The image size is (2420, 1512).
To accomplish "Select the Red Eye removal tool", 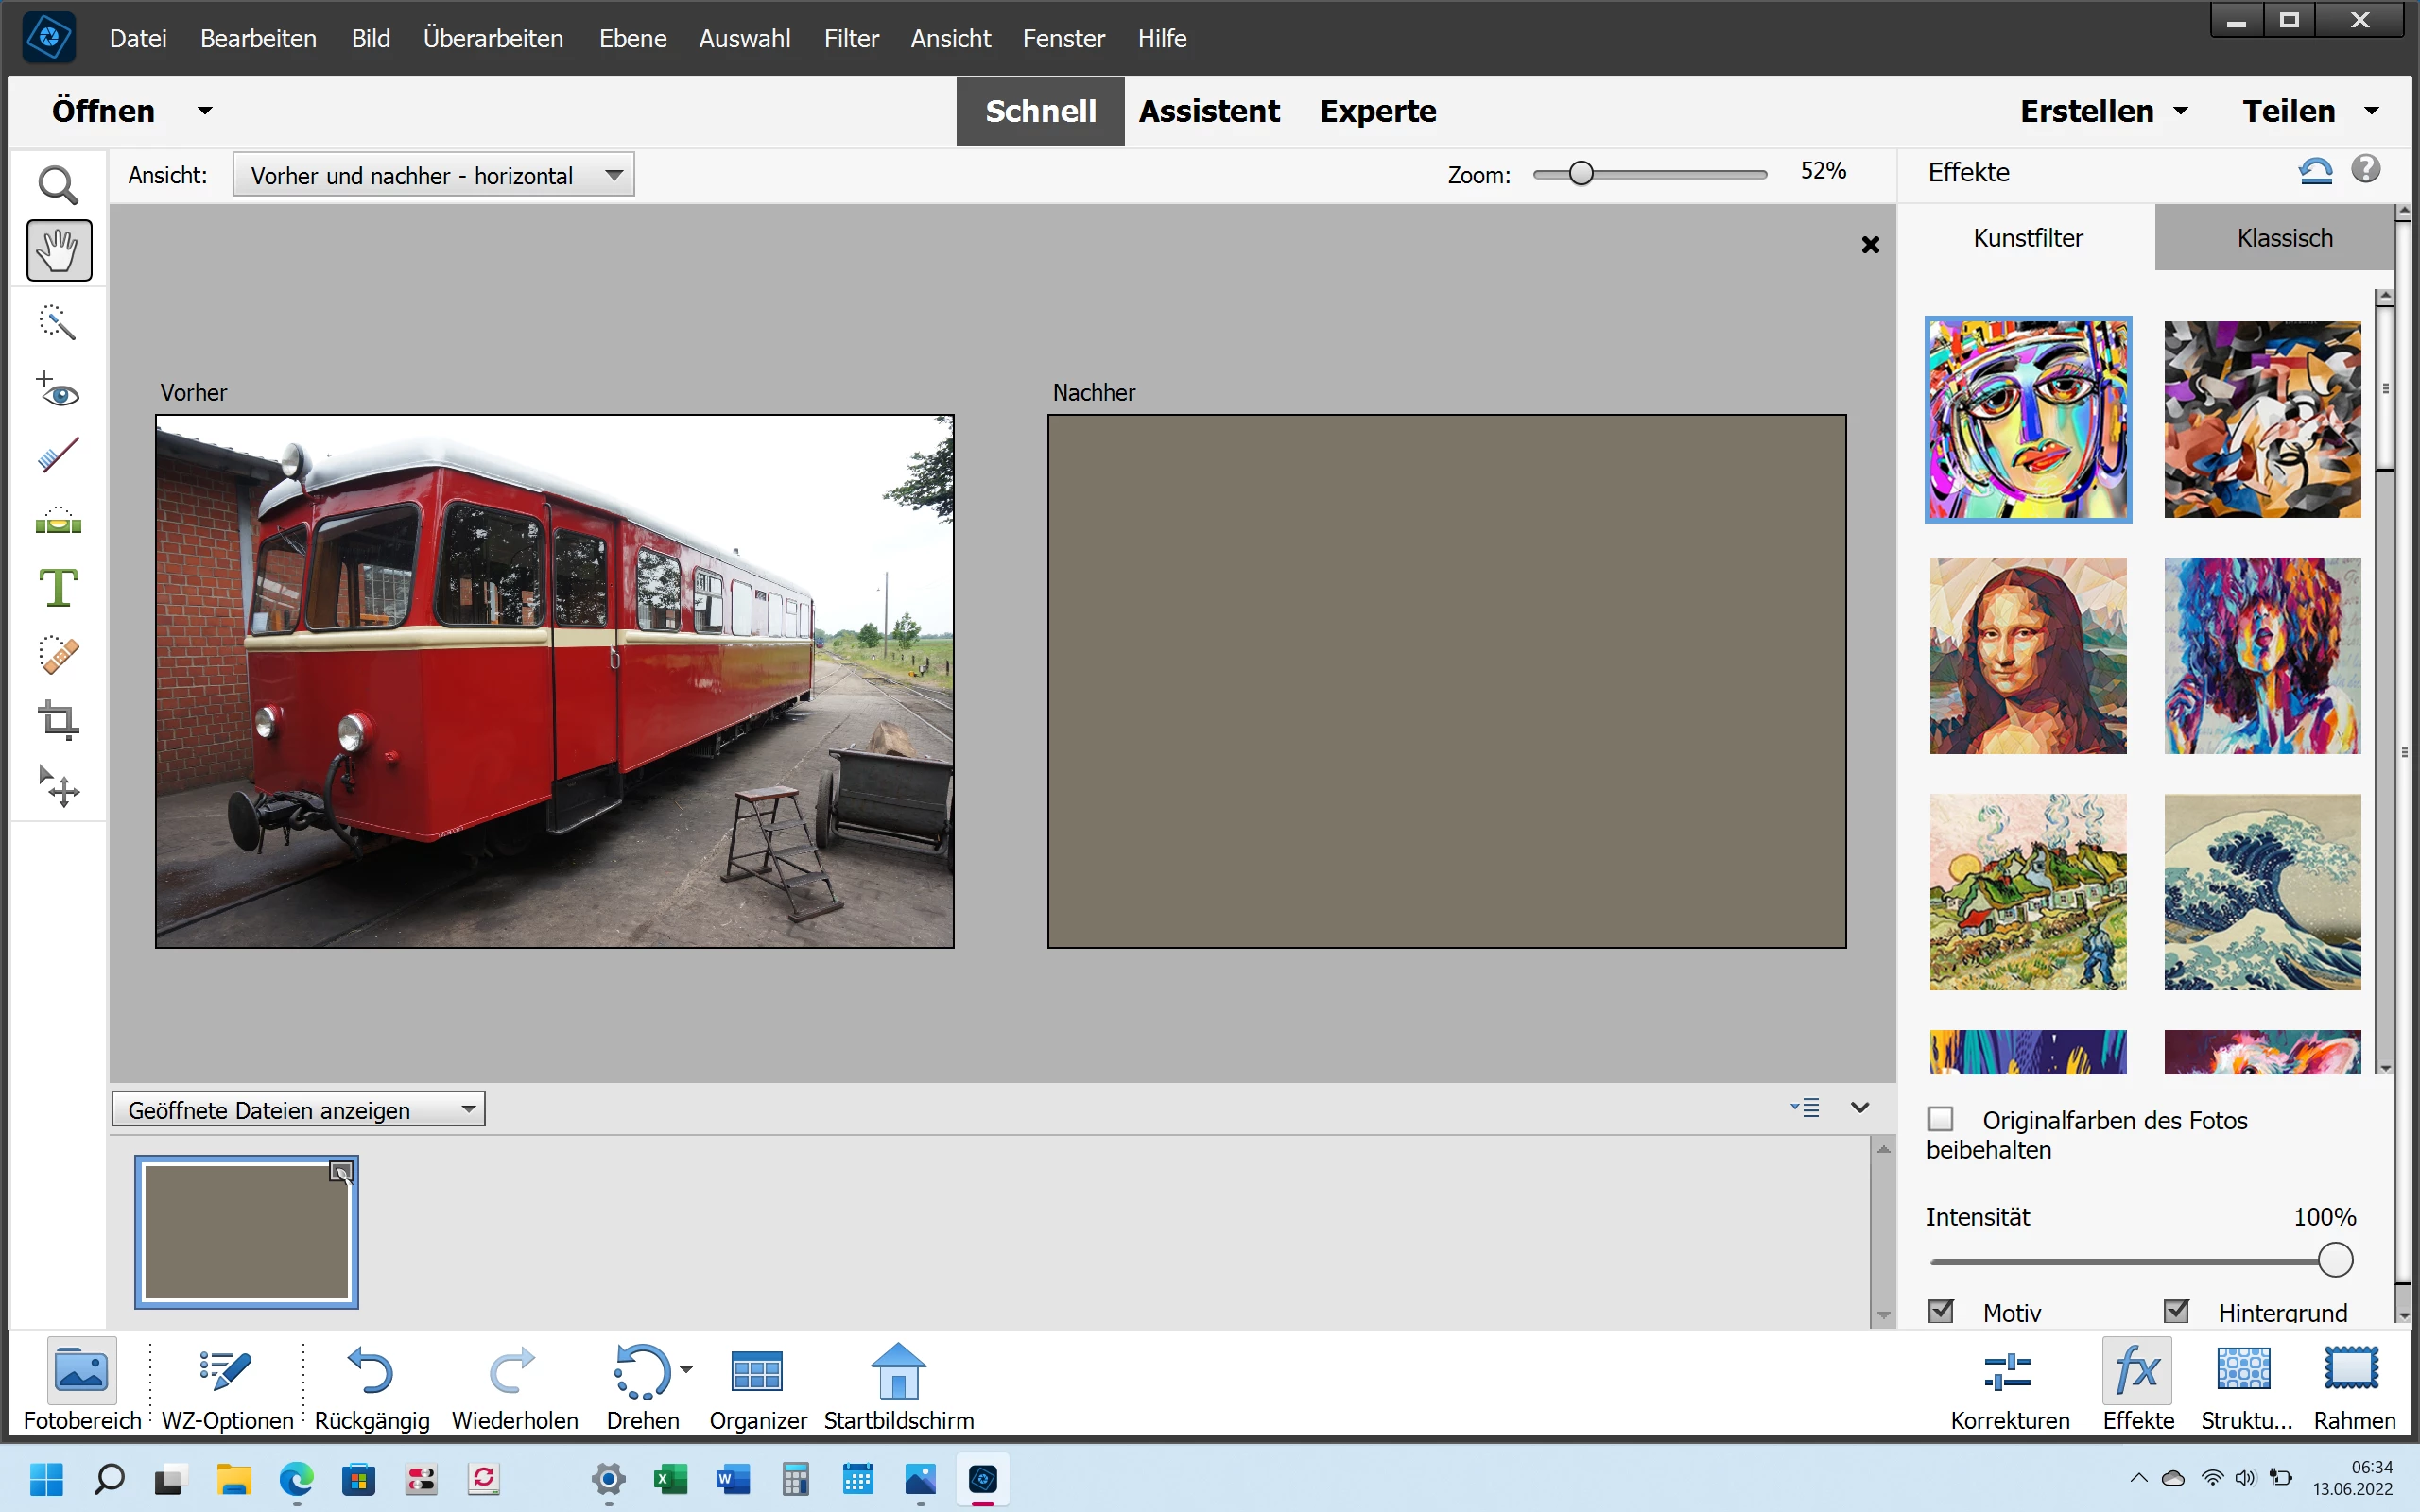I will pyautogui.click(x=58, y=390).
